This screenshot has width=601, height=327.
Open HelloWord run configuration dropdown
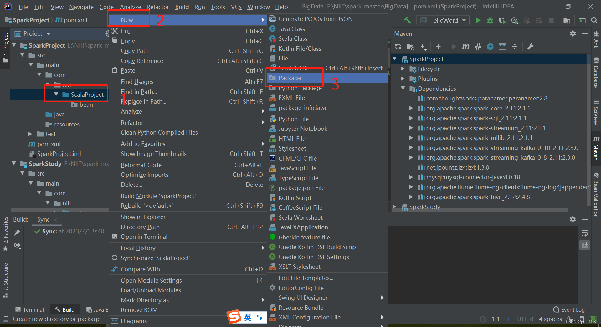(x=443, y=20)
